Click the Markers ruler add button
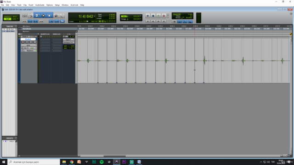 tap(76, 32)
